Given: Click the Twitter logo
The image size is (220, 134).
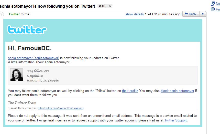Looking at the screenshot, I should pyautogui.click(x=27, y=30).
